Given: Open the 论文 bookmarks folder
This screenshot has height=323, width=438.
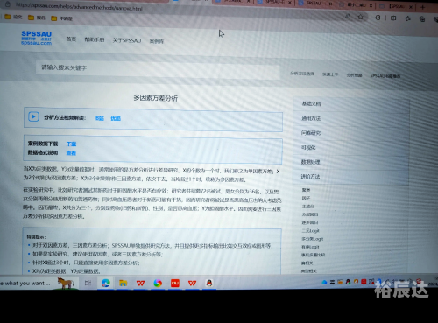Looking at the screenshot, I should point(13,17).
